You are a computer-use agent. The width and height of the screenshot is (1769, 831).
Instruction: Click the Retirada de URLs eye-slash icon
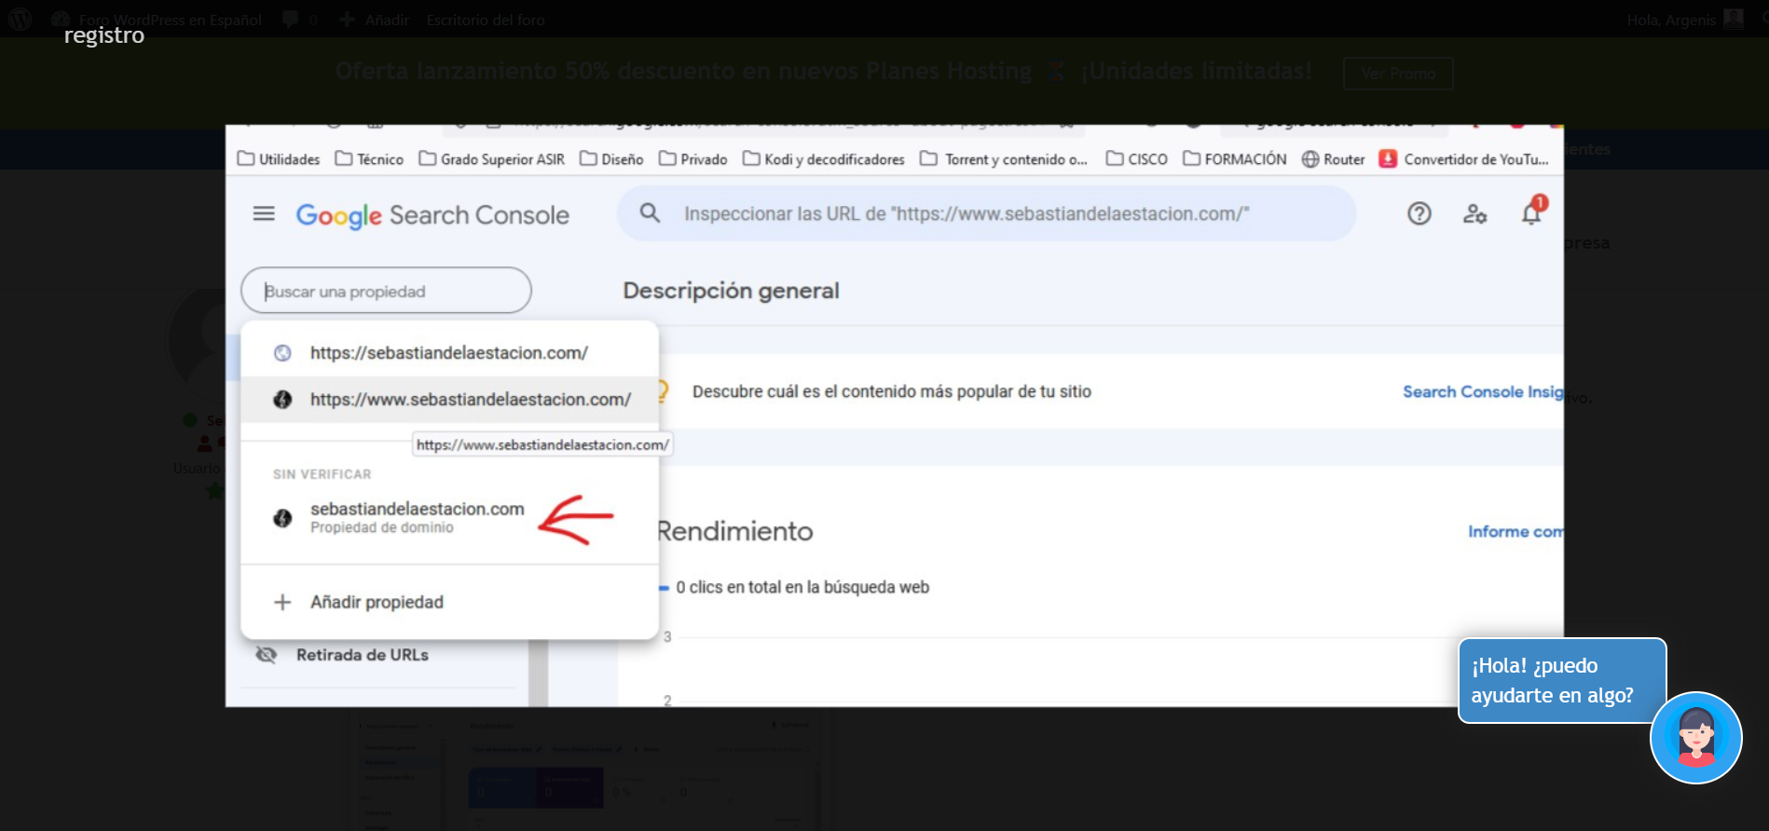coord(267,654)
